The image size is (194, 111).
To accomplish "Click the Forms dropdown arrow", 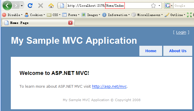I will coord(79,15).
